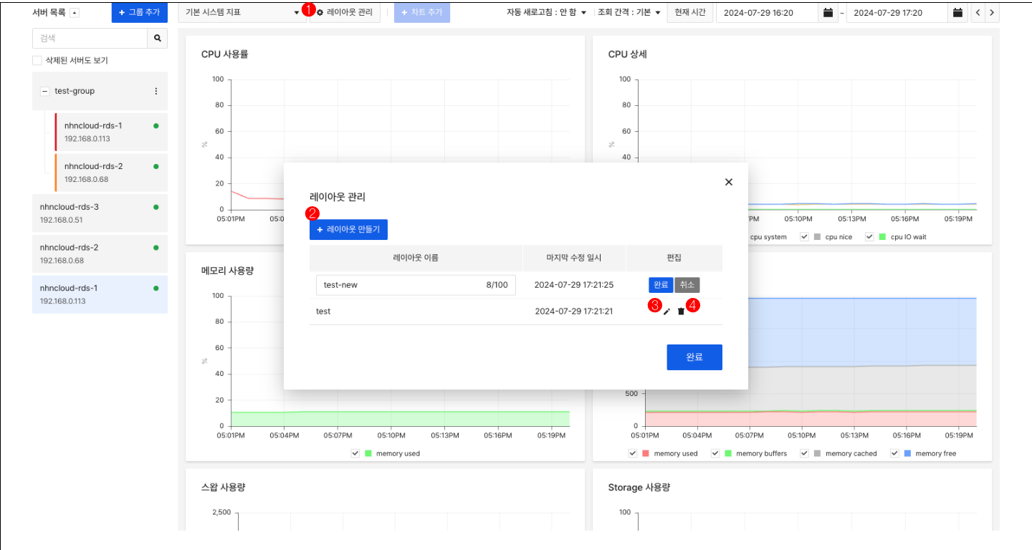Go to previous time range arrow

pyautogui.click(x=978, y=13)
